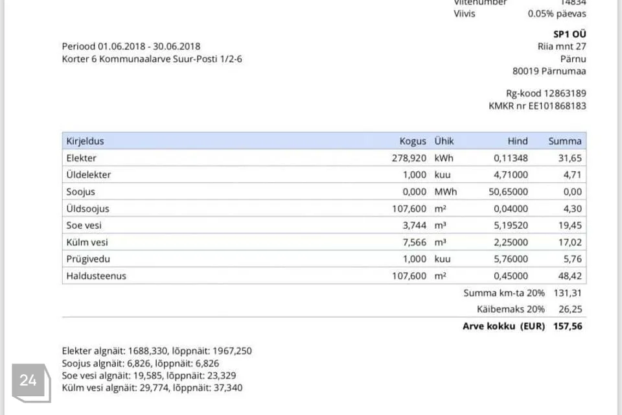
Task: Click the 24 photo counter badge
Action: click(29, 381)
